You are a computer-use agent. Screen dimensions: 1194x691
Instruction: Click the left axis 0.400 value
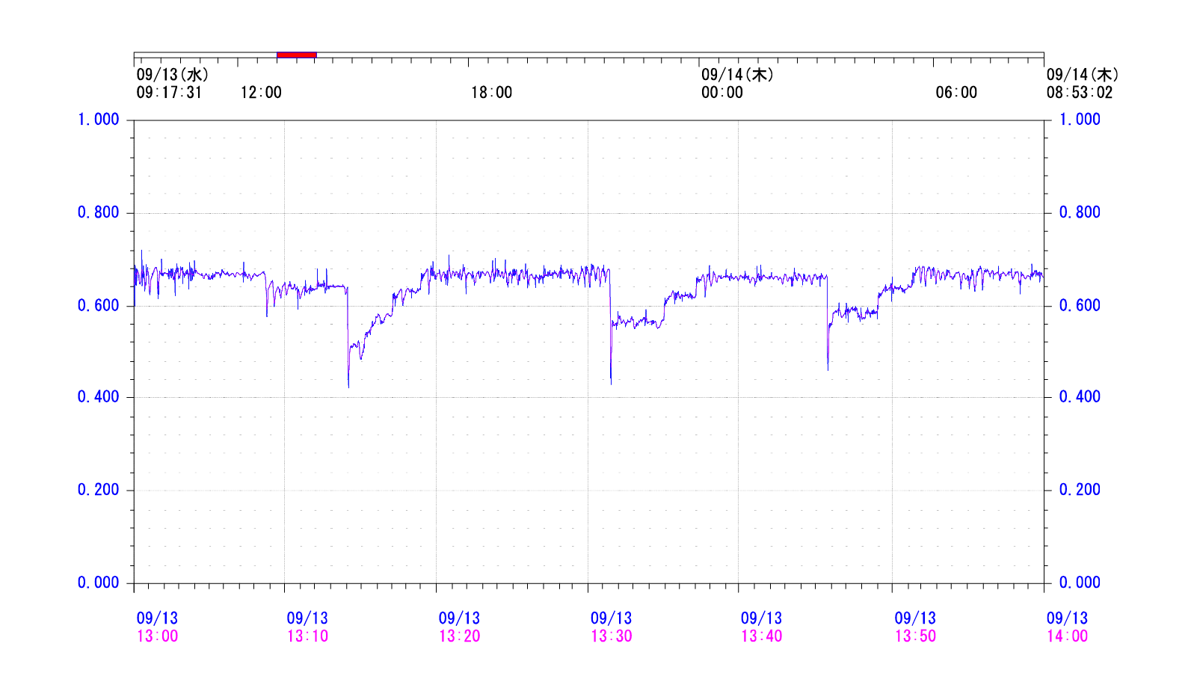tap(99, 397)
